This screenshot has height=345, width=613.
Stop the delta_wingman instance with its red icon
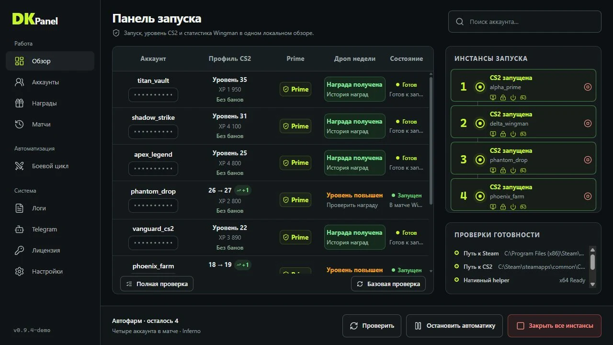pyautogui.click(x=588, y=123)
